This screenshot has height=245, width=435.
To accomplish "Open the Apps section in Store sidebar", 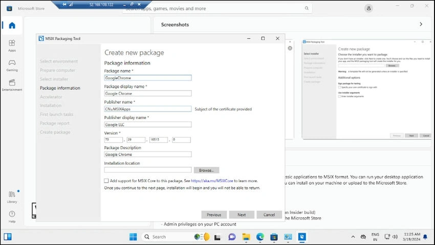I will pos(12,46).
